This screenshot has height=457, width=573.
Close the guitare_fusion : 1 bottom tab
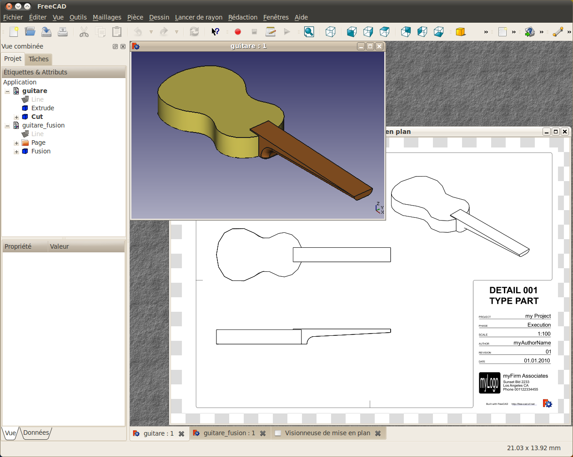[x=263, y=434]
